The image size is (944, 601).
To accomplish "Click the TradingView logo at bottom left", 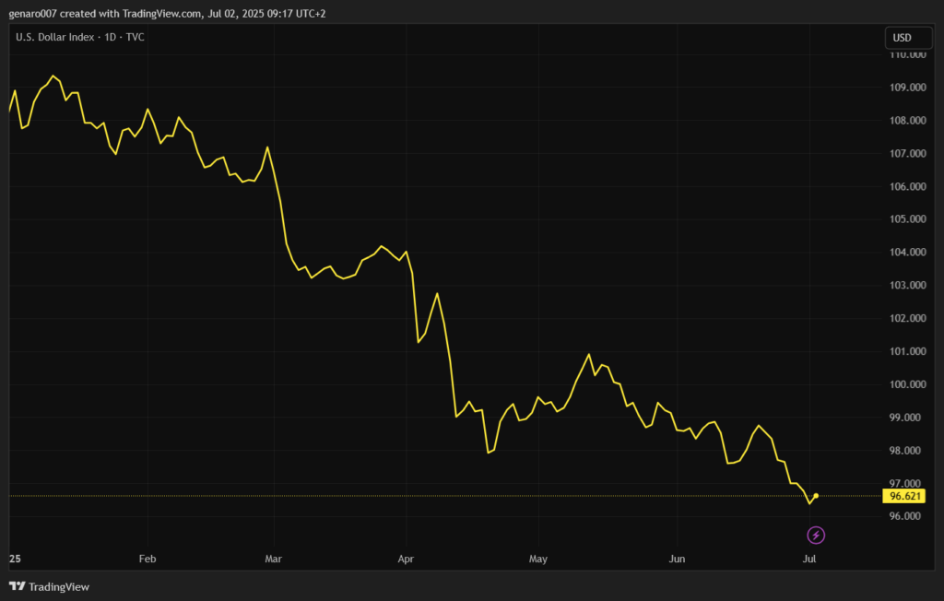I will [50, 587].
